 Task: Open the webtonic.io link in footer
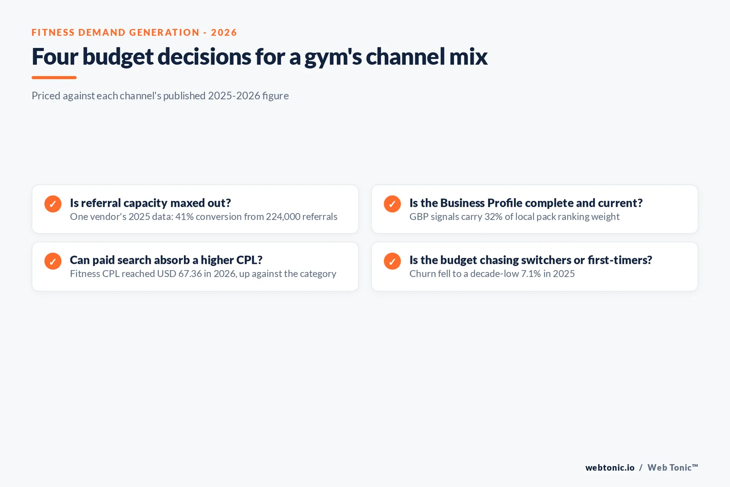(610, 467)
